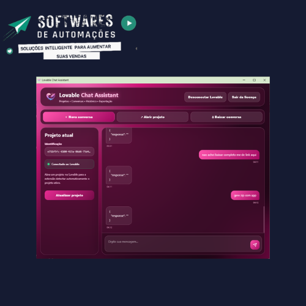Select the 'gere zip com app' message bubble
This screenshot has height=306, width=306.
click(x=245, y=195)
